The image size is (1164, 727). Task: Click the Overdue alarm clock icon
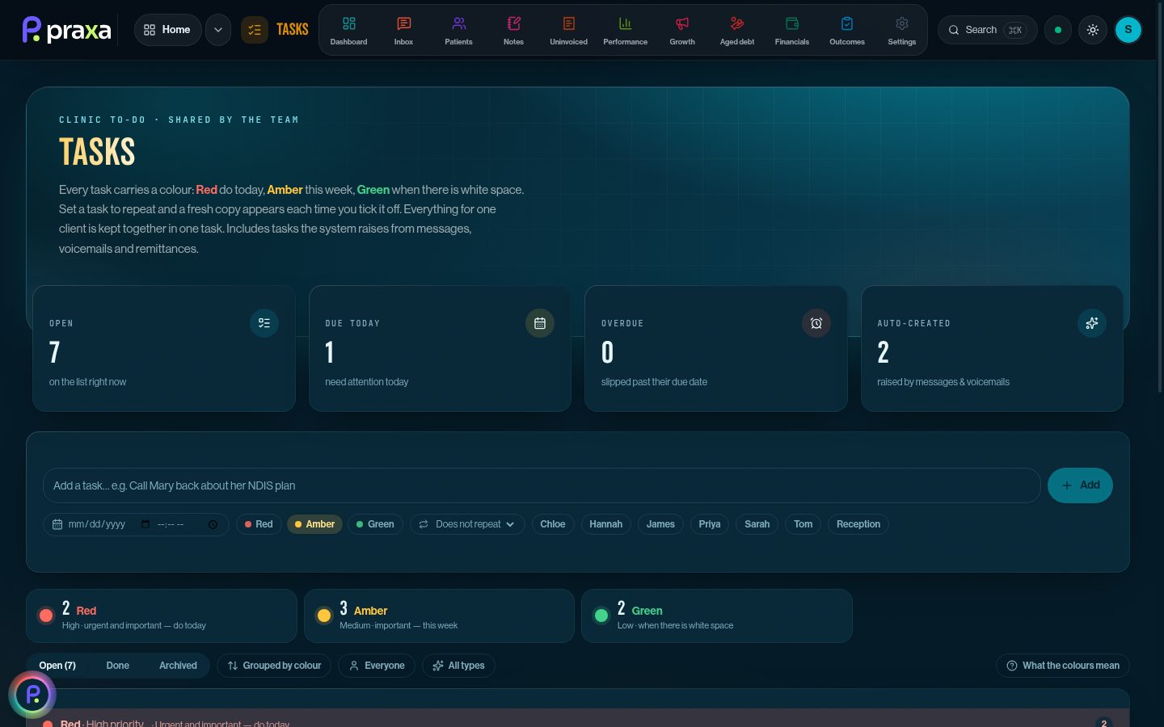point(816,323)
